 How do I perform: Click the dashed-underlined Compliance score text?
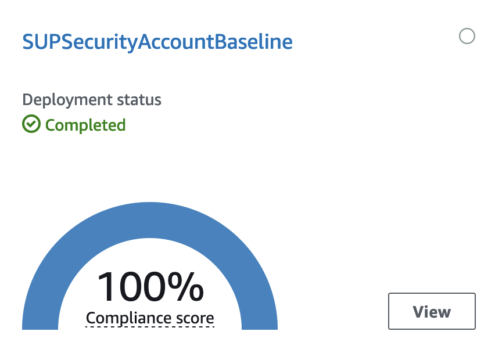[x=150, y=318]
